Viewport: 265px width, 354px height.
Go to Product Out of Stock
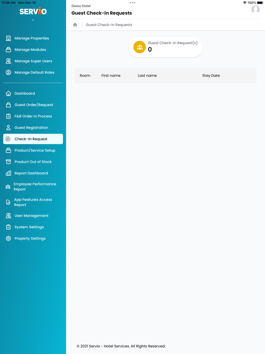[33, 161]
